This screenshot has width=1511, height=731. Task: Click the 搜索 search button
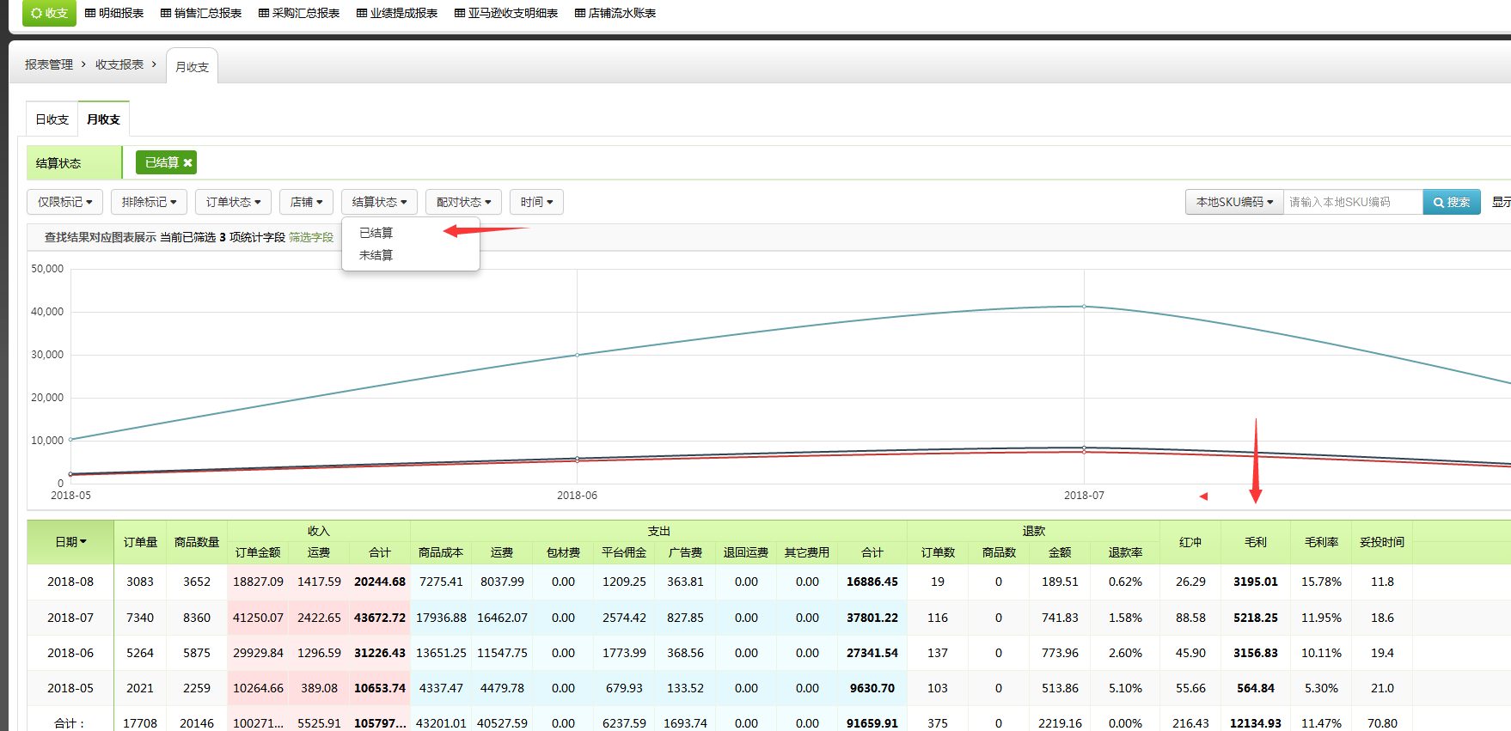click(x=1452, y=202)
